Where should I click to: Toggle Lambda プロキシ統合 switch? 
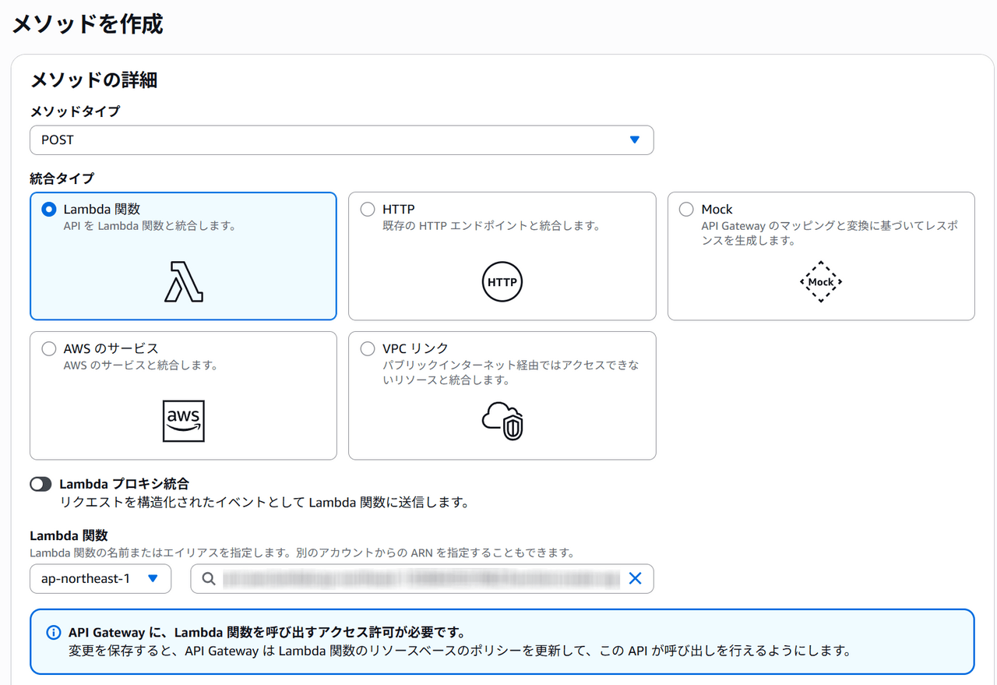click(x=41, y=484)
